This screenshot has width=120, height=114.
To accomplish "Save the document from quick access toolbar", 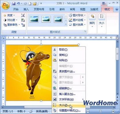I will (x=14, y=4).
